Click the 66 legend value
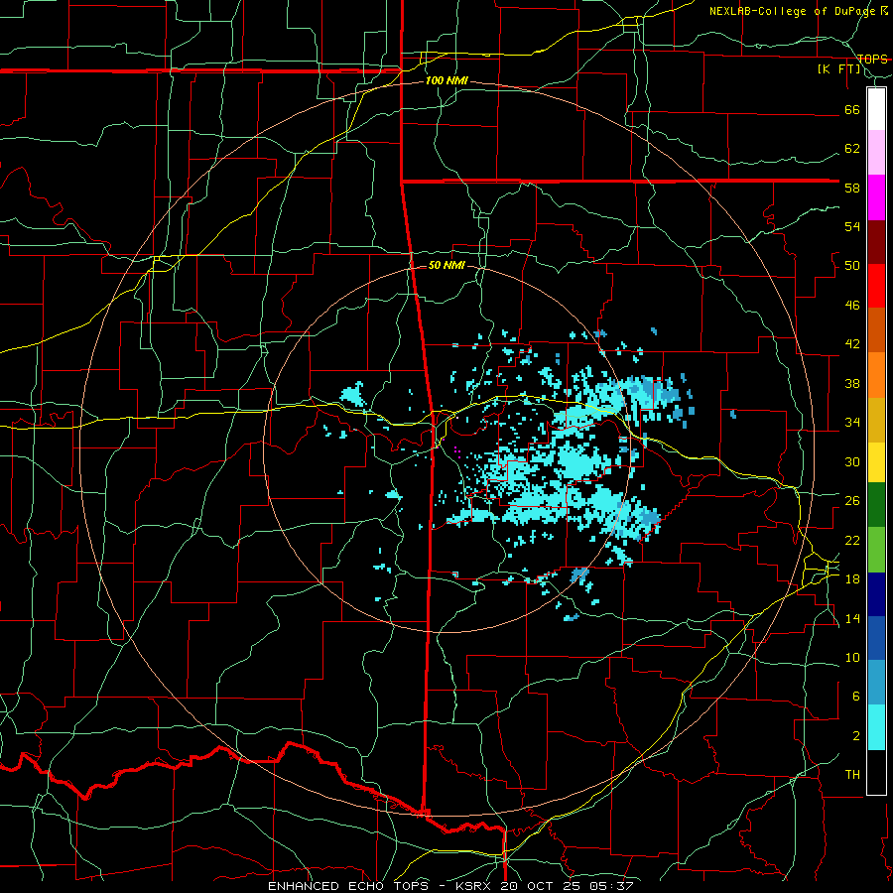 (852, 110)
